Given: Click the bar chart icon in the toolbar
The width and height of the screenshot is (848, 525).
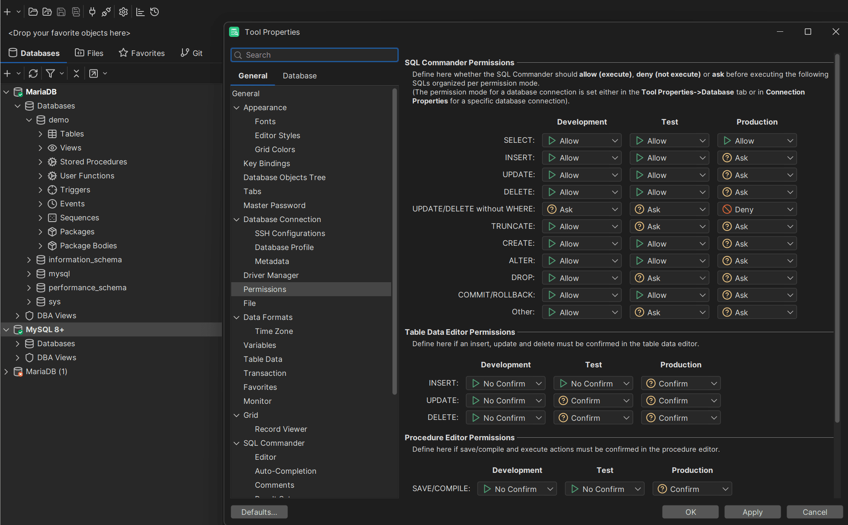Looking at the screenshot, I should click(x=140, y=12).
